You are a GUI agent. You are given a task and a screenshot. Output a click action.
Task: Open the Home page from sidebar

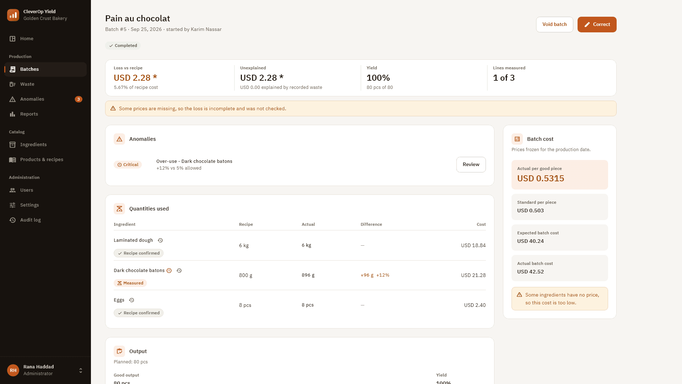45,39
